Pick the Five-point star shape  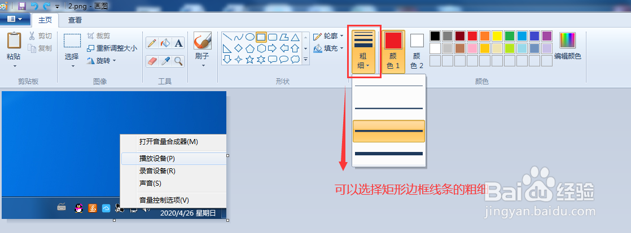[250, 59]
